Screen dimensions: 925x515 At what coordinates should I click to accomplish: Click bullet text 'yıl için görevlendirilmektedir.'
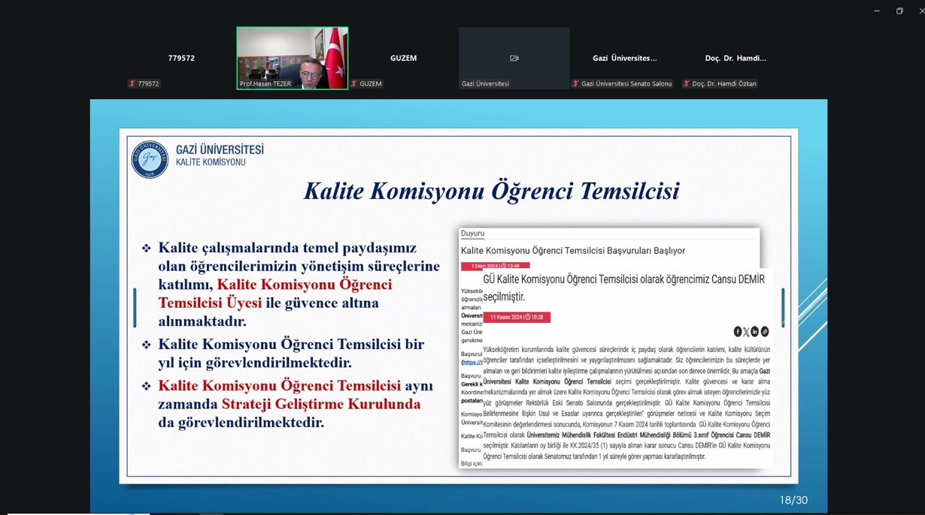[255, 363]
